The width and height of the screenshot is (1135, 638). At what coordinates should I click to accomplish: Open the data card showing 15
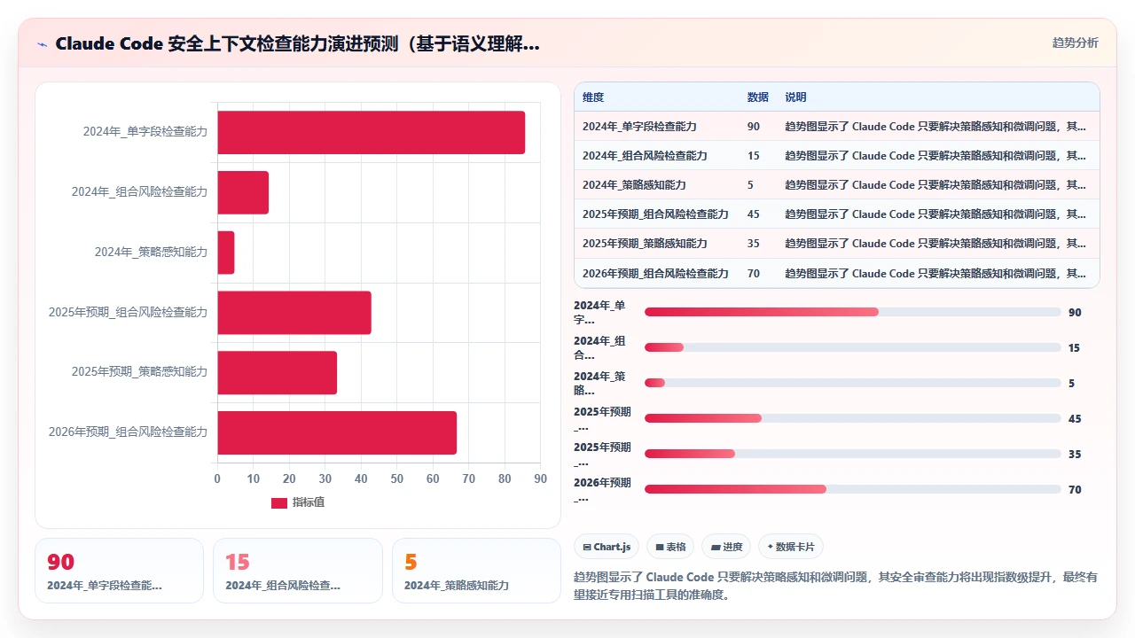298,571
